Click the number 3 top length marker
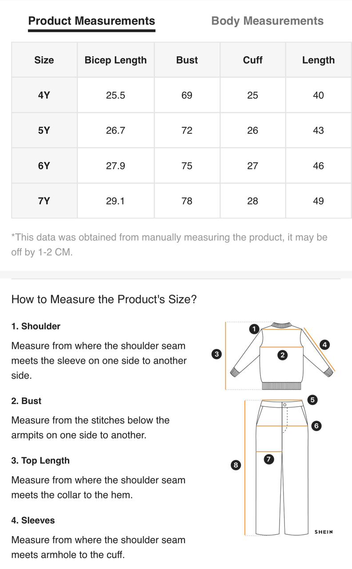This screenshot has height=569, width=352. (216, 354)
